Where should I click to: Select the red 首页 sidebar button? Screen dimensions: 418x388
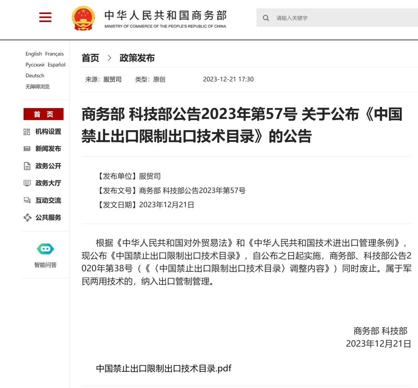43,114
